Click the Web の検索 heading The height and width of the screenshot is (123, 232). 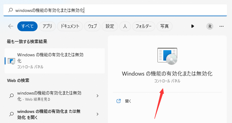(18, 80)
